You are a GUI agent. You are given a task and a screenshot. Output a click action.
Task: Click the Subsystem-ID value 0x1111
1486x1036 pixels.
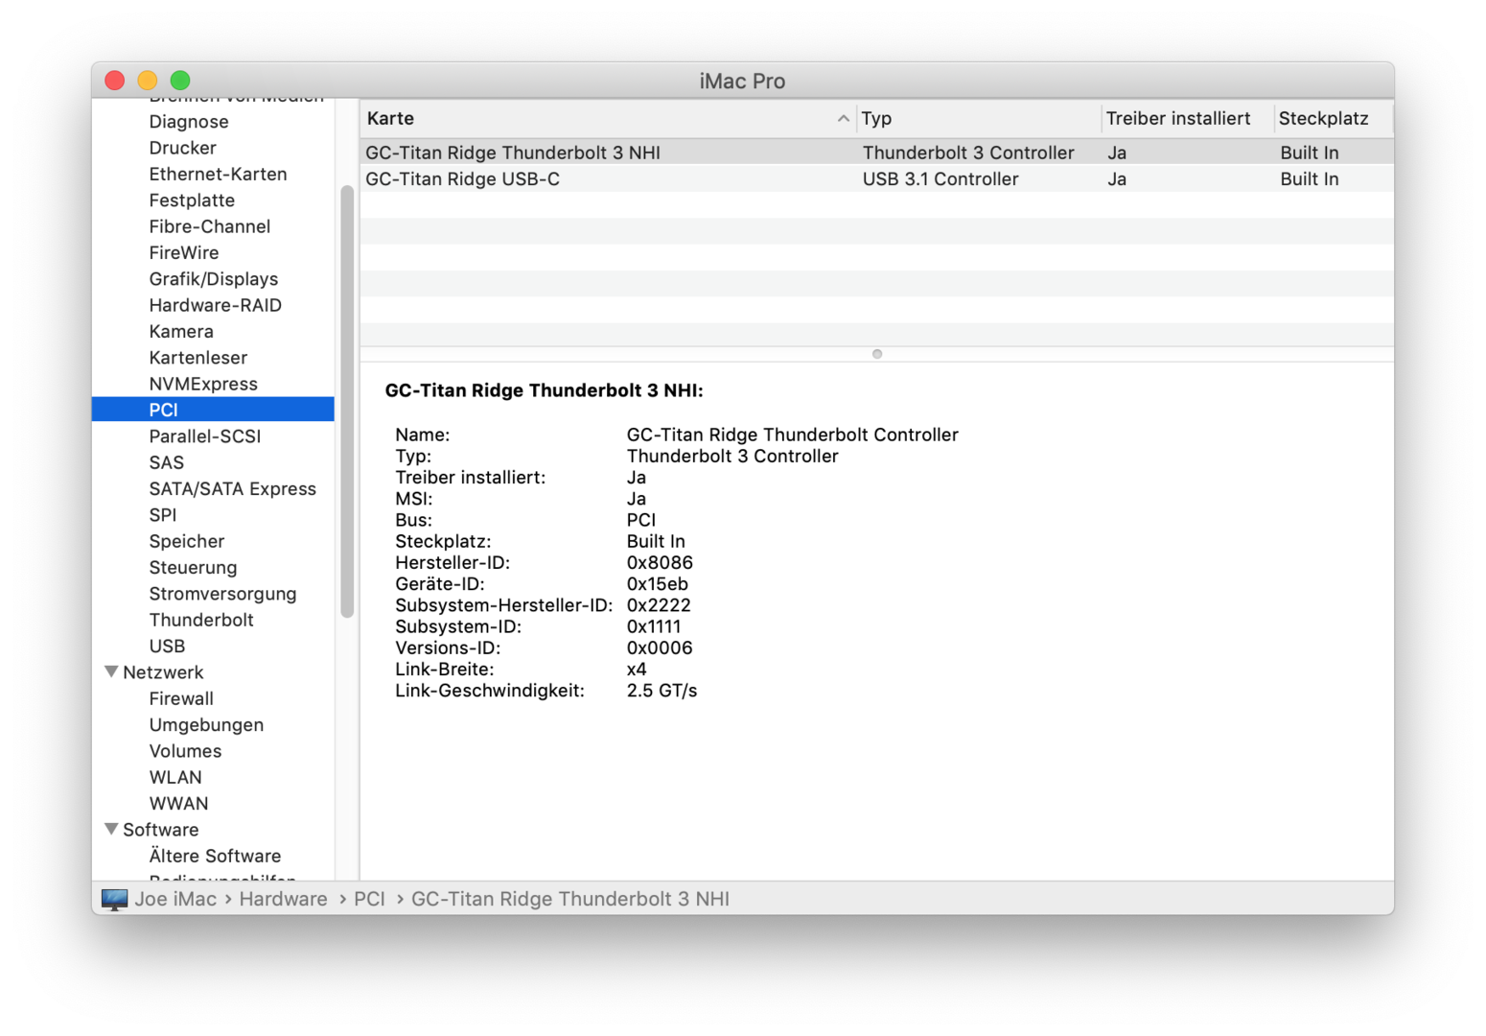(x=654, y=626)
